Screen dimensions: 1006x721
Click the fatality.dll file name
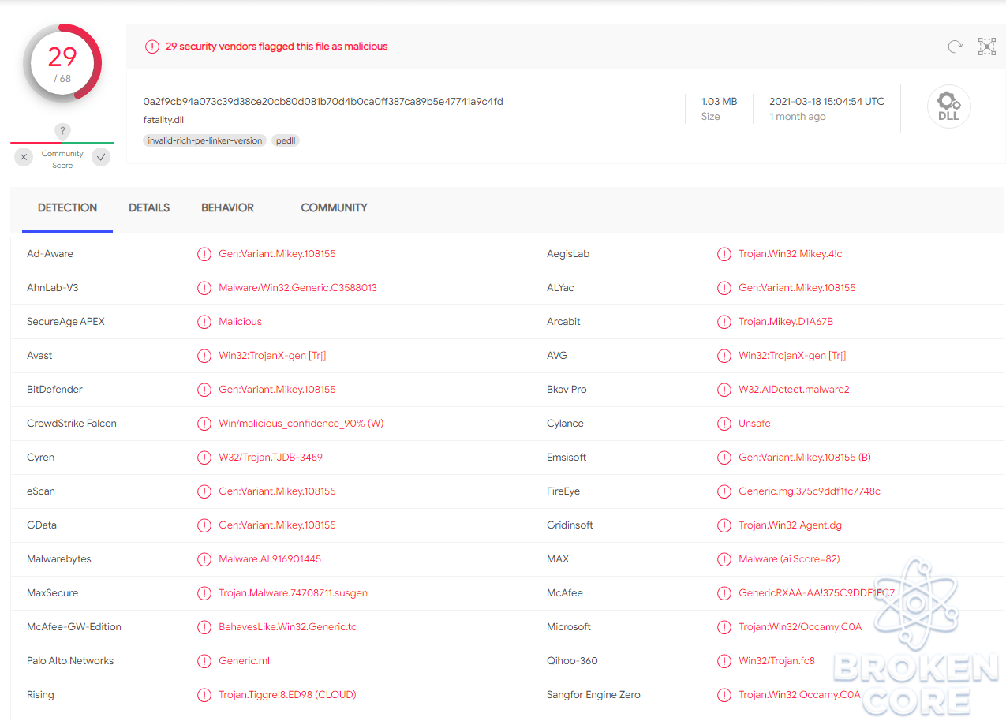(x=163, y=120)
